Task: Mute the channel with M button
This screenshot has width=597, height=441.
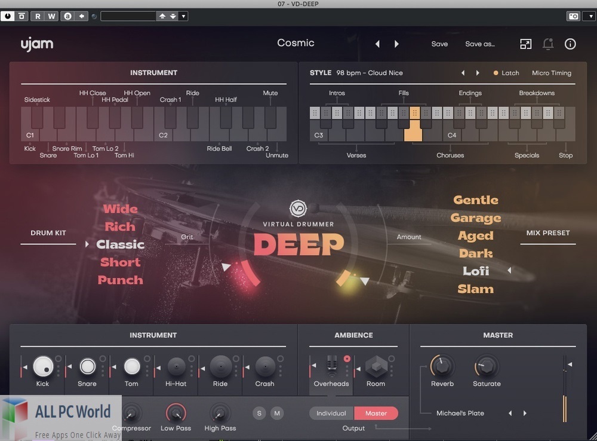Action: (277, 413)
